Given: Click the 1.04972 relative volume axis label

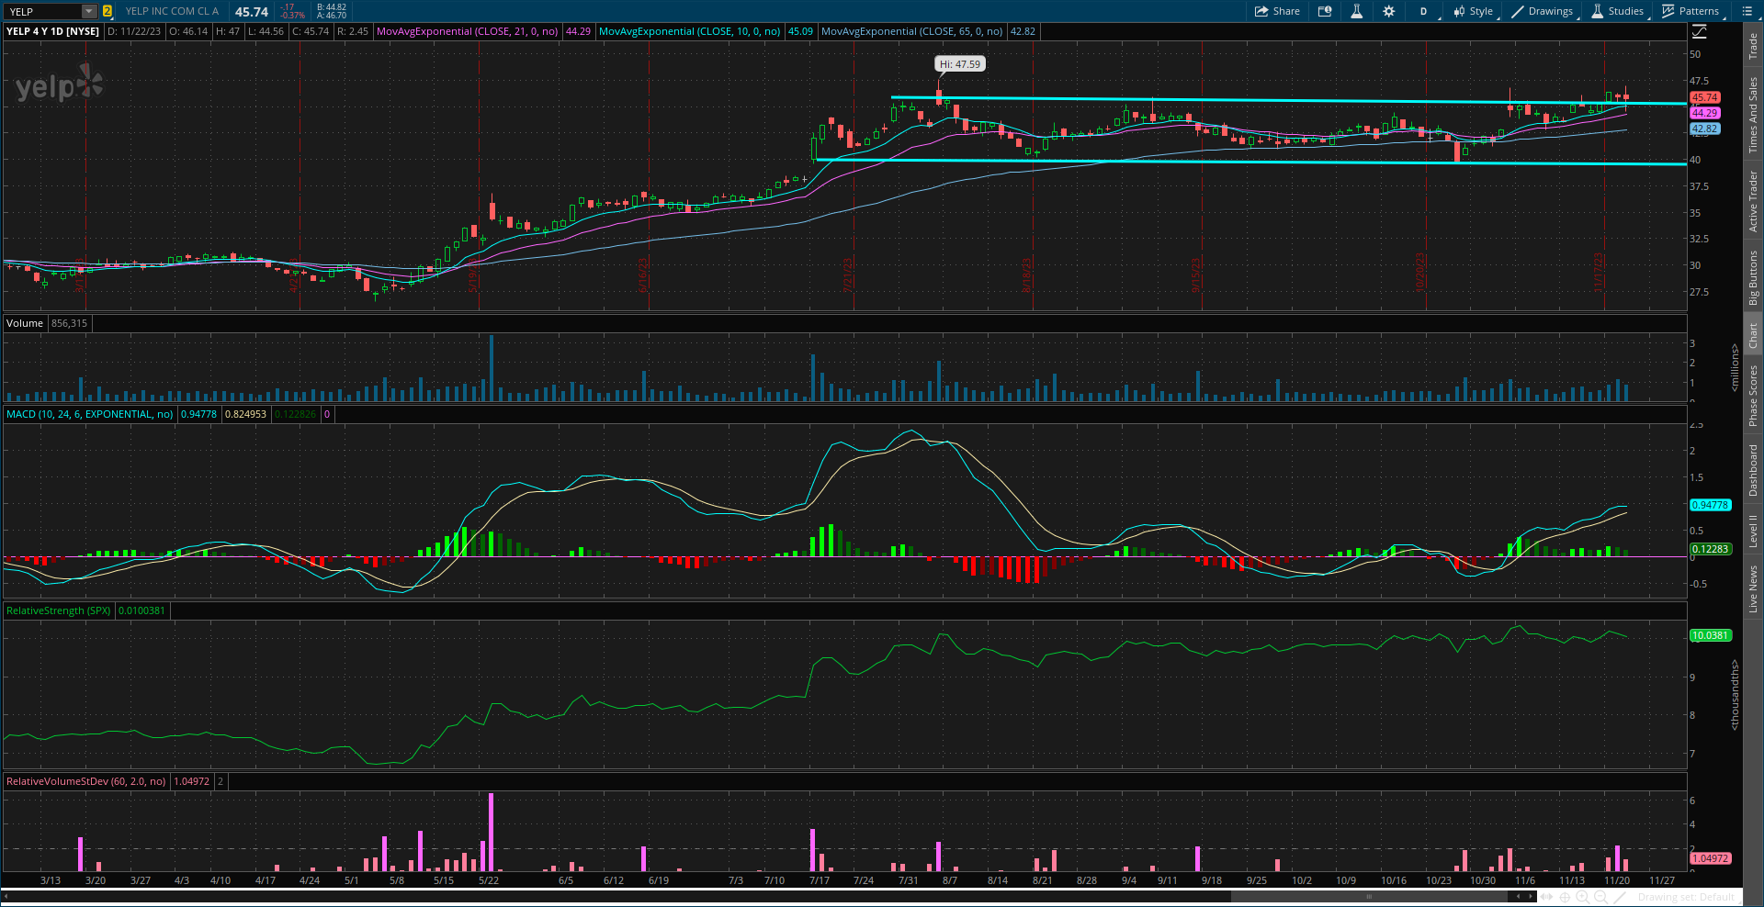Looking at the screenshot, I should coord(1711,858).
